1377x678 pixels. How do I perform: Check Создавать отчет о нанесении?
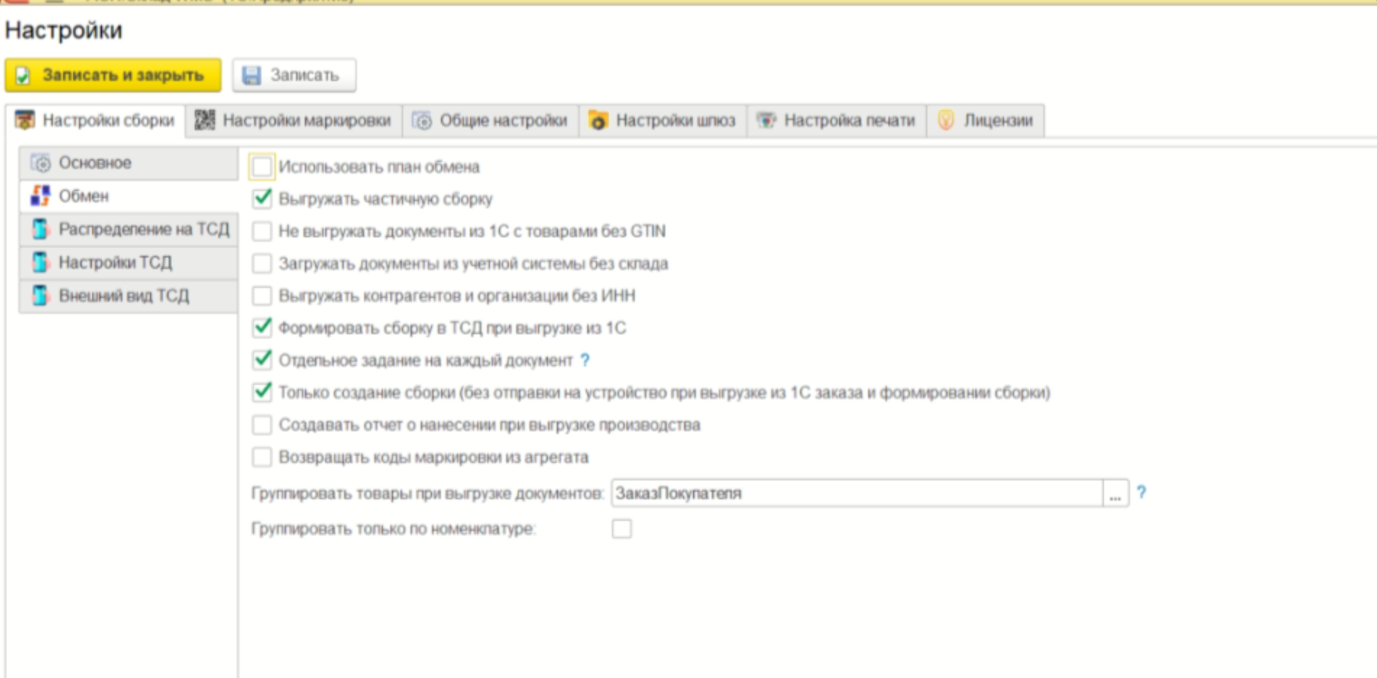tap(262, 425)
